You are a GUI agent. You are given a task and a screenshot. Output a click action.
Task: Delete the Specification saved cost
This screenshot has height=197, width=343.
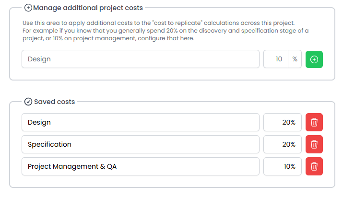tap(314, 144)
